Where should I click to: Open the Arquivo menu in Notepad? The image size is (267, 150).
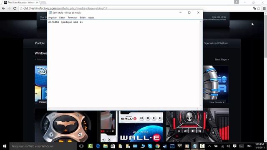point(53,17)
